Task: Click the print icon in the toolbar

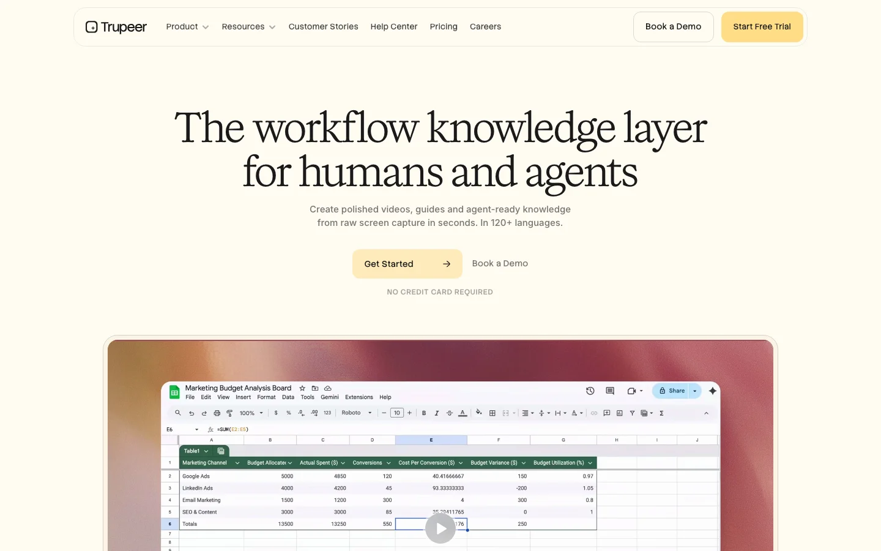Action: 217,413
